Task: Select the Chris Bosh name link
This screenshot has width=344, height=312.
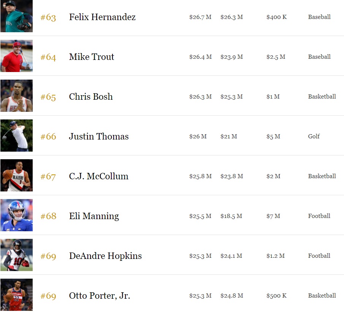Action: pos(91,97)
